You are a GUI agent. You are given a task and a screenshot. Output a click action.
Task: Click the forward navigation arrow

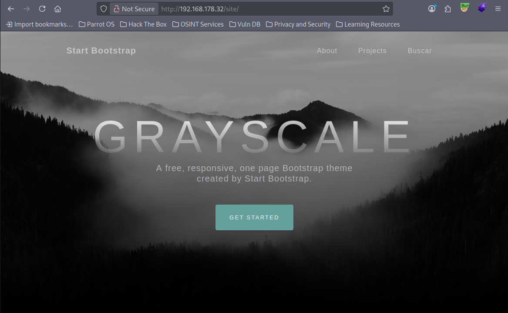tap(27, 9)
